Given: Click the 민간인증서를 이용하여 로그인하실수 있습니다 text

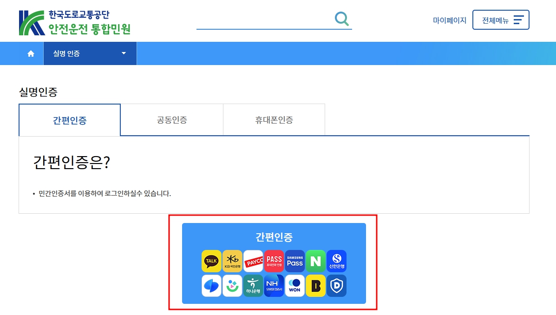Looking at the screenshot, I should pyautogui.click(x=105, y=194).
